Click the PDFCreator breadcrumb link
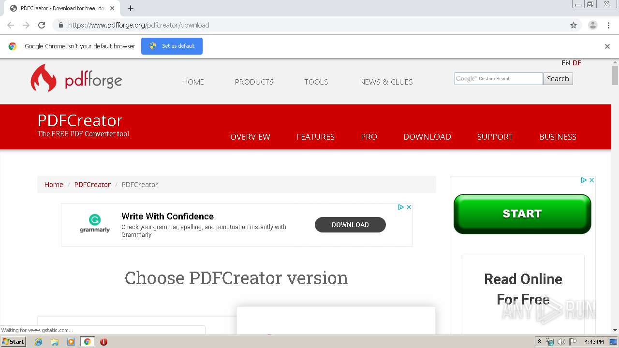Viewport: 619px width, 348px height. click(92, 185)
